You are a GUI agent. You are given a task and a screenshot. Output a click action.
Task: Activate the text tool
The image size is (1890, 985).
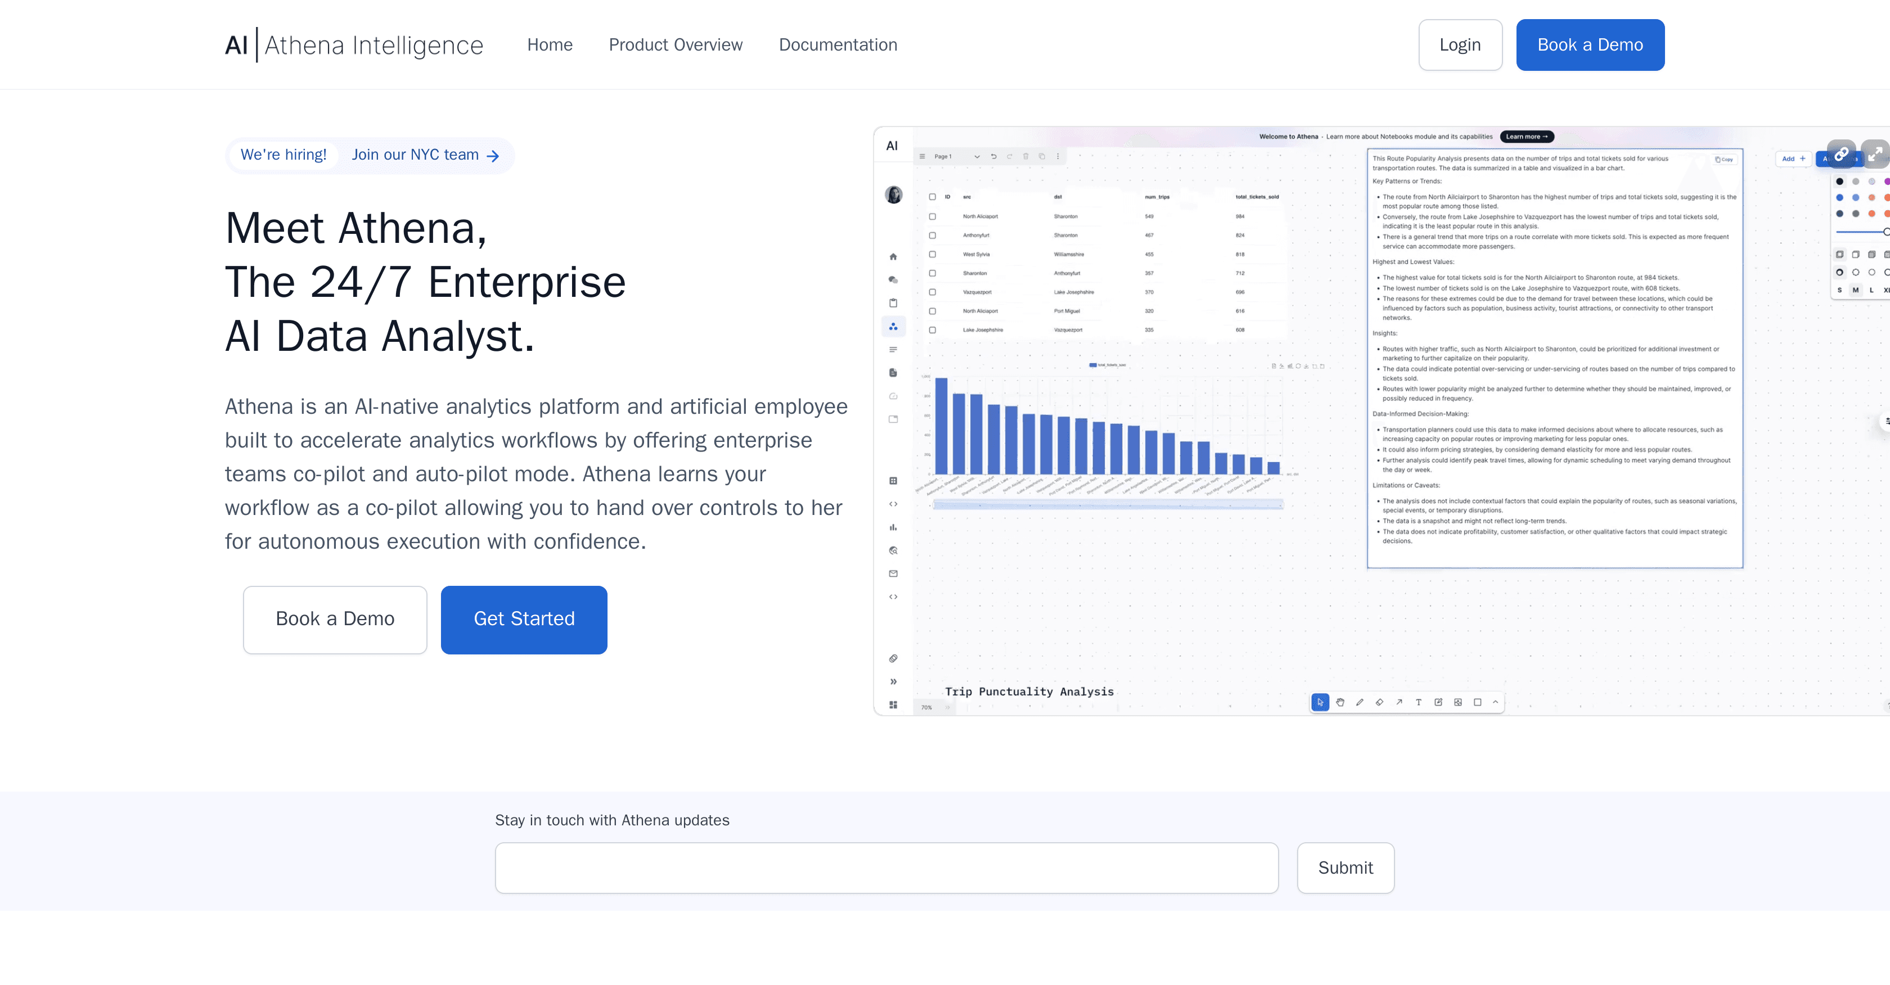(1420, 702)
